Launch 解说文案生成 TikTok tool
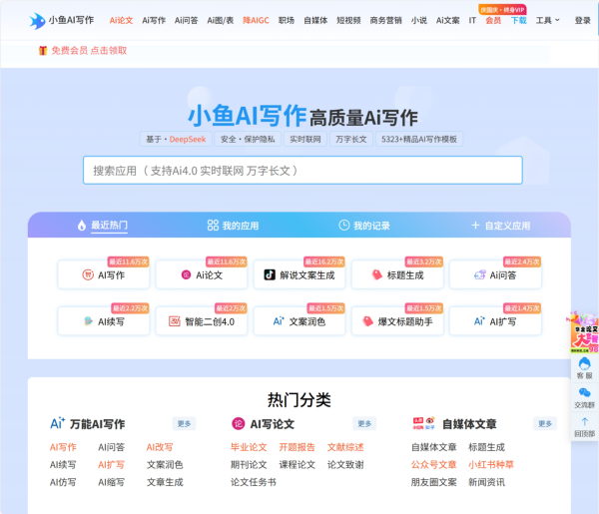Screen dimensions: 599x514 [301, 274]
